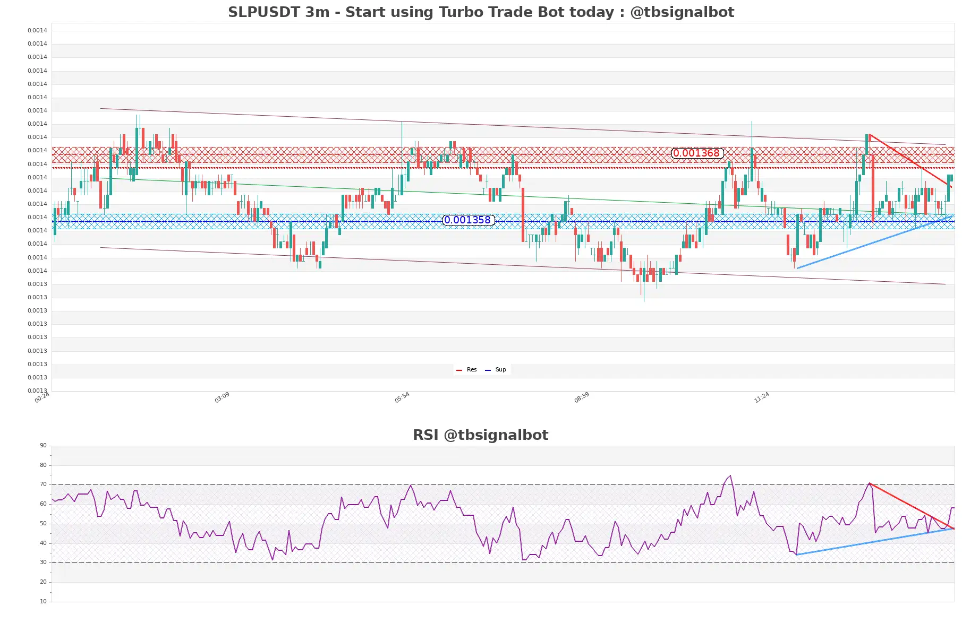Click the red resistance label 0.001368
Image resolution: width=962 pixels, height=641 pixels.
click(697, 153)
